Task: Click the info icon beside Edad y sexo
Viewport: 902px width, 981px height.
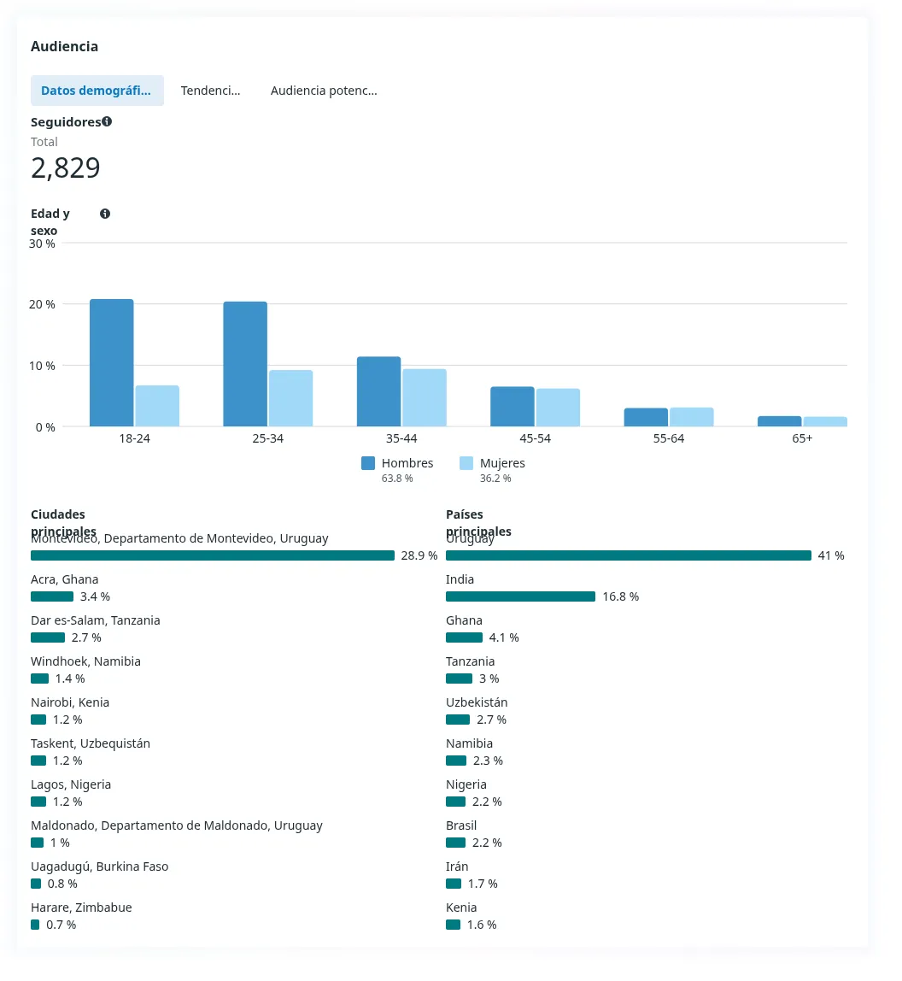Action: (105, 214)
